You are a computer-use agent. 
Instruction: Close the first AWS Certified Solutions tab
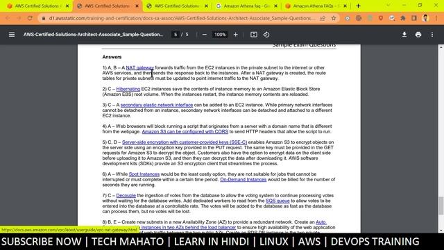(67, 6)
